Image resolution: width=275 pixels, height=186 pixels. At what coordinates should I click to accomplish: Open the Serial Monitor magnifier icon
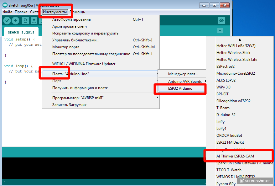(222, 21)
